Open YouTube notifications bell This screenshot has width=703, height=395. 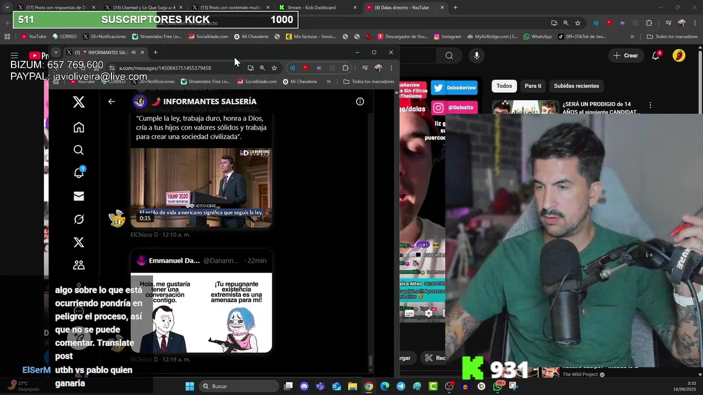tap(656, 55)
